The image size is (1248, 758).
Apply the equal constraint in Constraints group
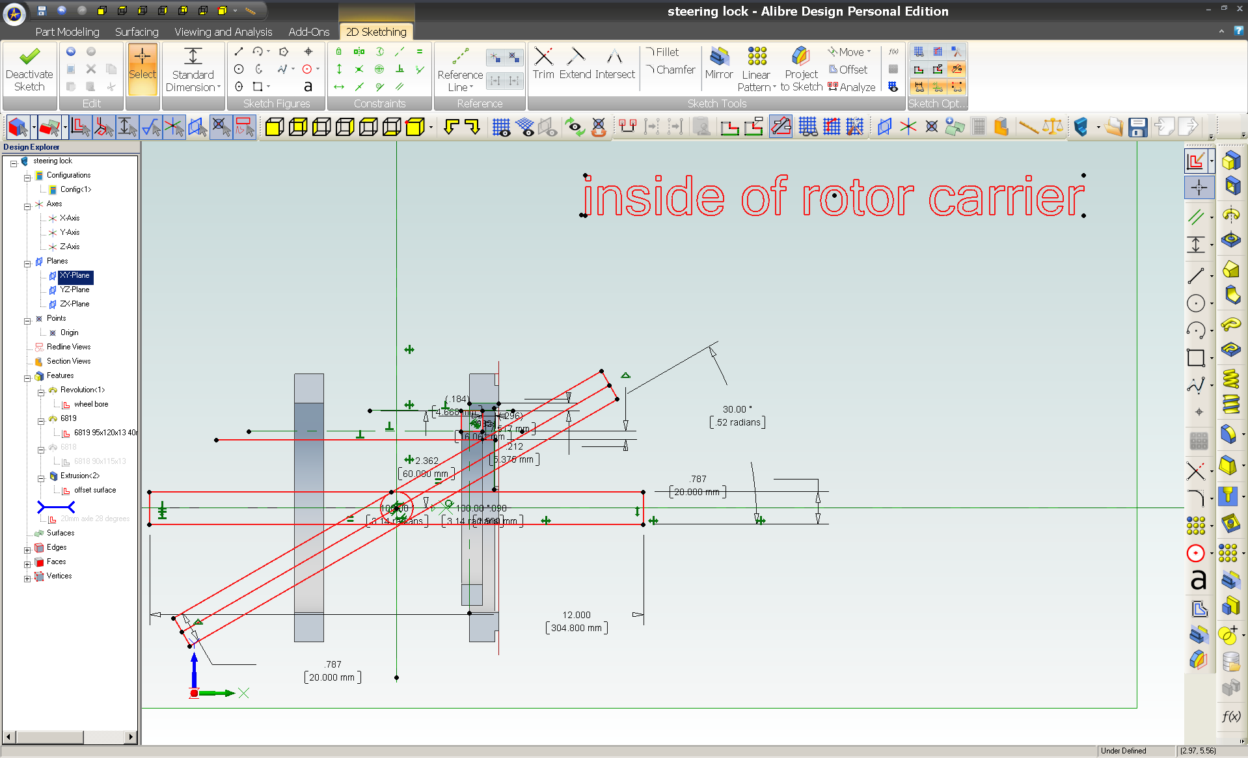420,52
